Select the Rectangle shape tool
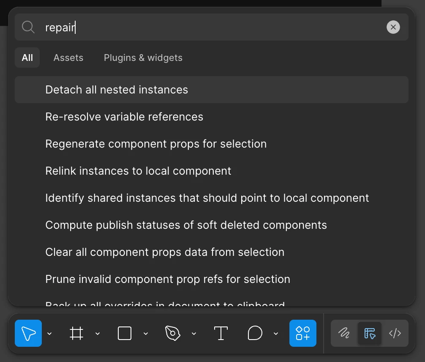Image resolution: width=425 pixels, height=362 pixels. pos(124,333)
